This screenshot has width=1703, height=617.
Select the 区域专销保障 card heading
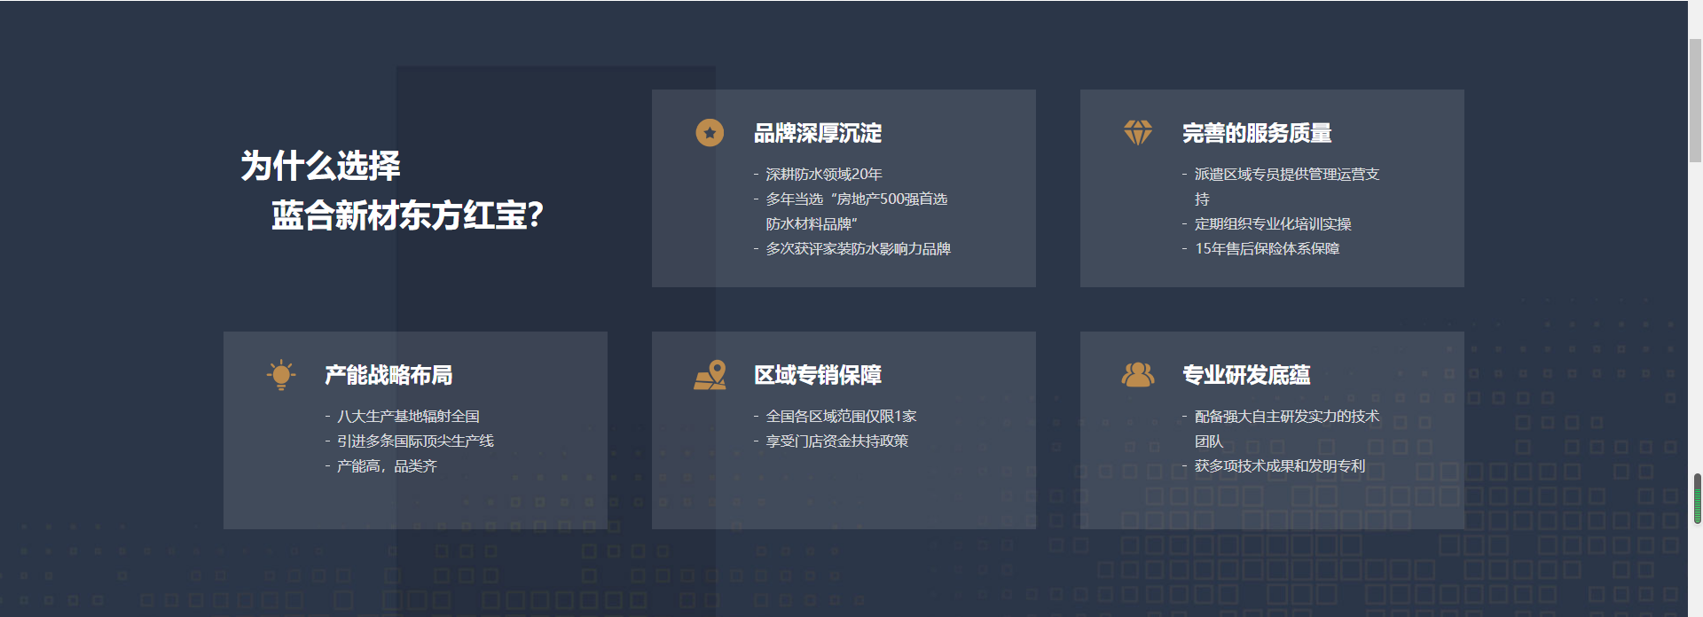pos(818,375)
